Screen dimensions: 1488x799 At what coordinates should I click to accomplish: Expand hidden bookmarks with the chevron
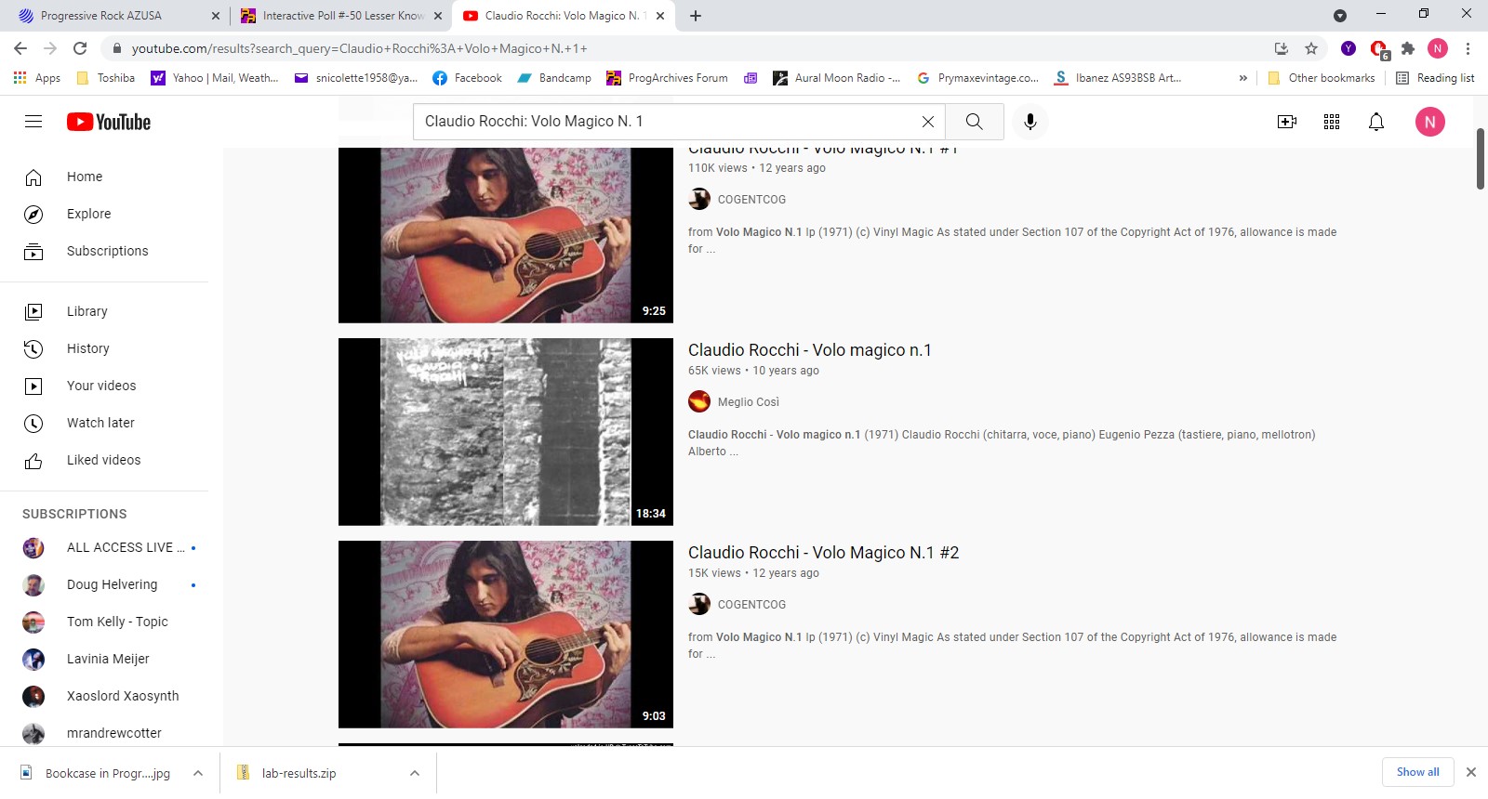pyautogui.click(x=1242, y=78)
